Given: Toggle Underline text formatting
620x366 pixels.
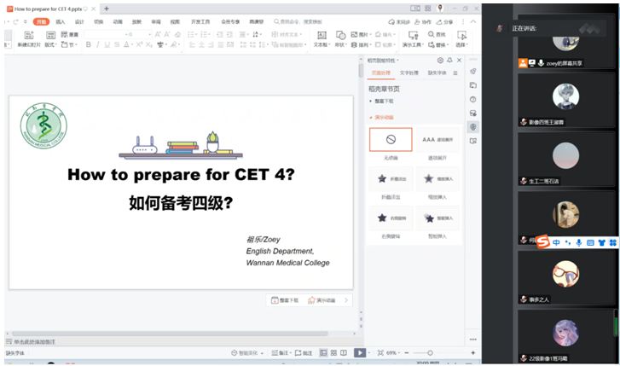Looking at the screenshot, I should point(107,44).
